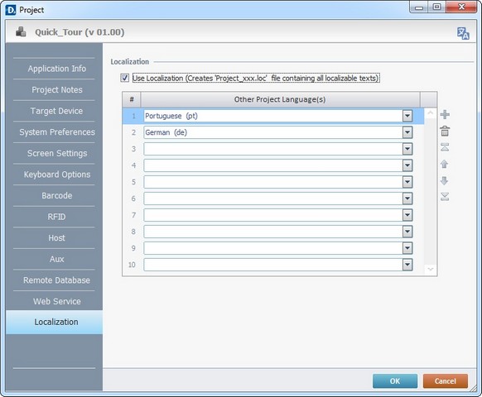Open the German (de) language dropdown
The height and width of the screenshot is (397, 482).
(407, 132)
